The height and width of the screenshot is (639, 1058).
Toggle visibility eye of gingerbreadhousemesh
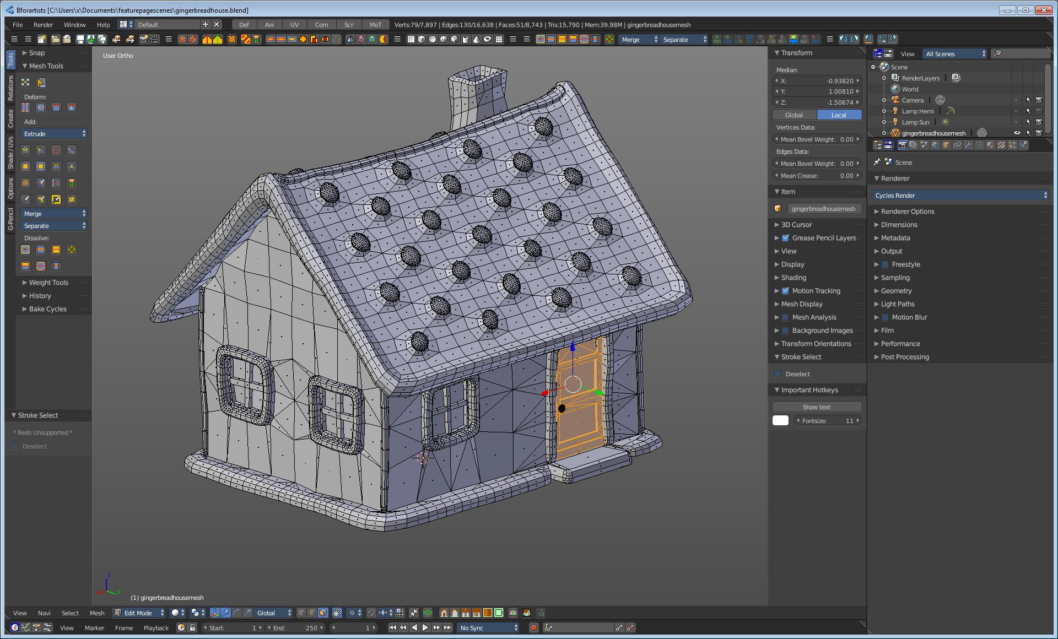point(1017,133)
